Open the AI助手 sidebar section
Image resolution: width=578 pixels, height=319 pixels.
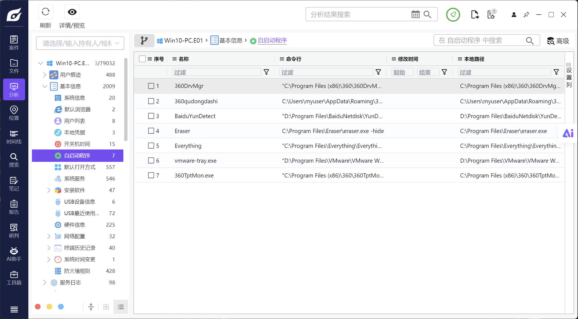14,254
